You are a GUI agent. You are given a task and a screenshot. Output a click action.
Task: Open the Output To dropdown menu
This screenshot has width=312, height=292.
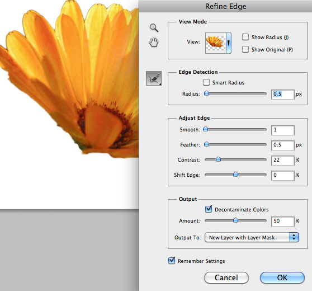tap(252, 237)
